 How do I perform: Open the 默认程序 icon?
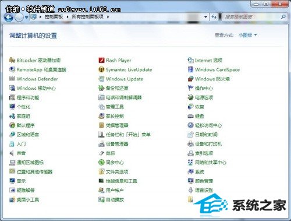tap(12, 125)
